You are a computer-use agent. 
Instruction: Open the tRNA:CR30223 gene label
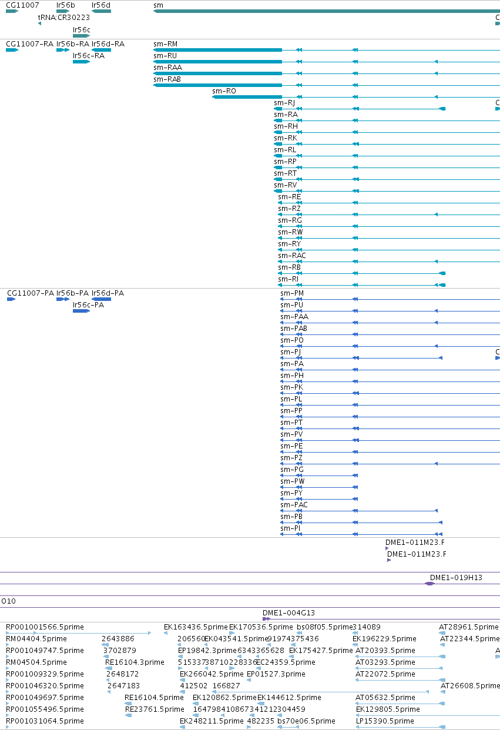coord(64,18)
